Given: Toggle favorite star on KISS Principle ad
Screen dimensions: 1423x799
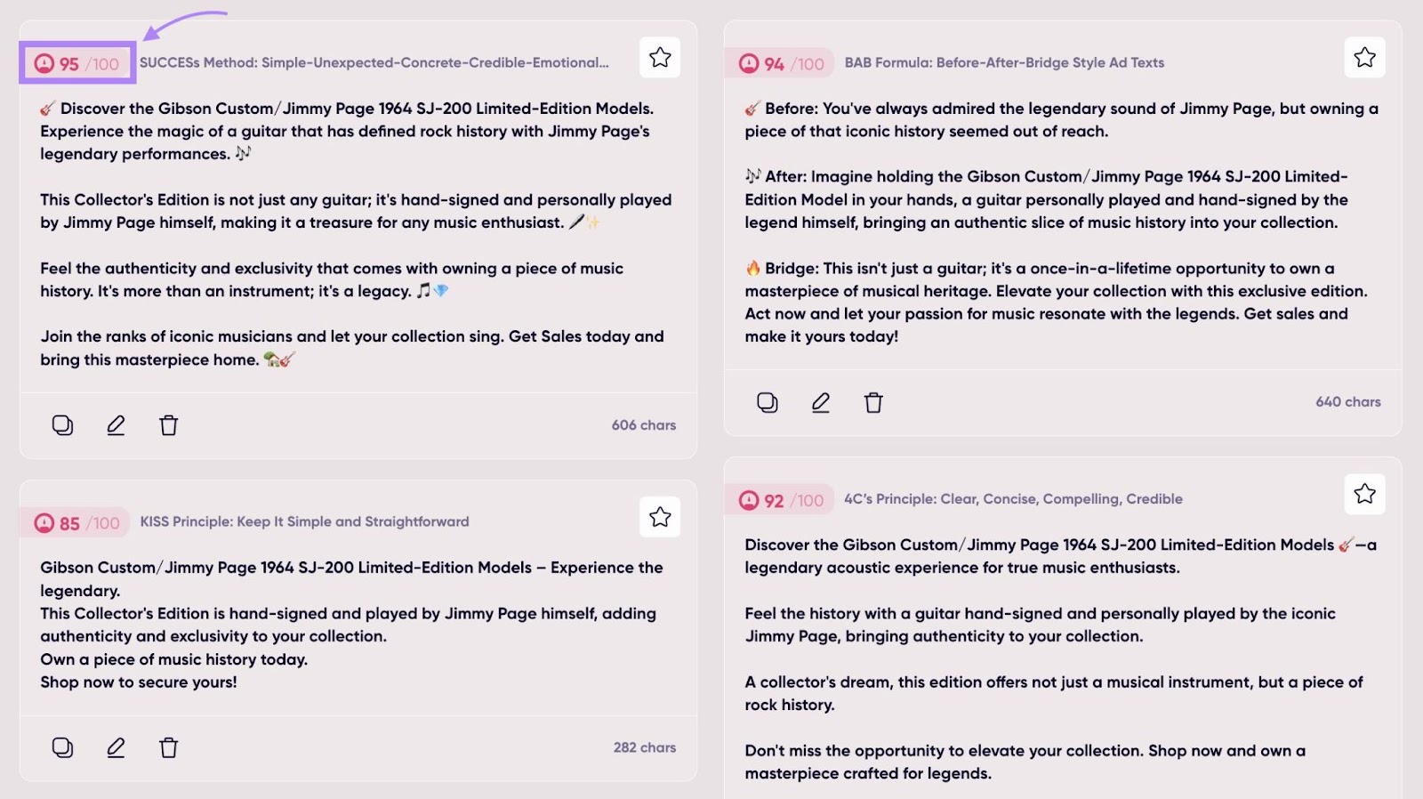Looking at the screenshot, I should (660, 517).
